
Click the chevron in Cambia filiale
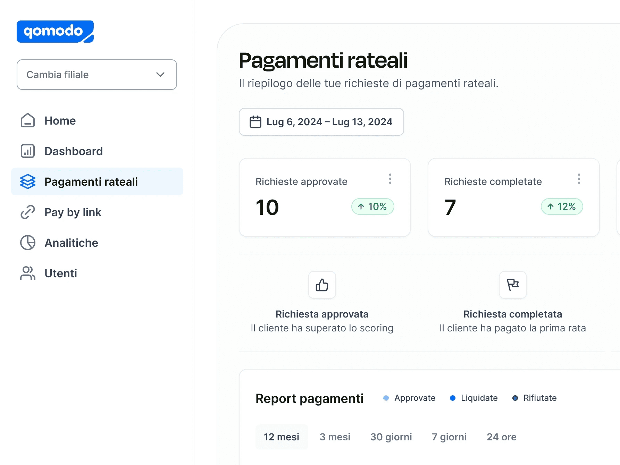tap(160, 75)
